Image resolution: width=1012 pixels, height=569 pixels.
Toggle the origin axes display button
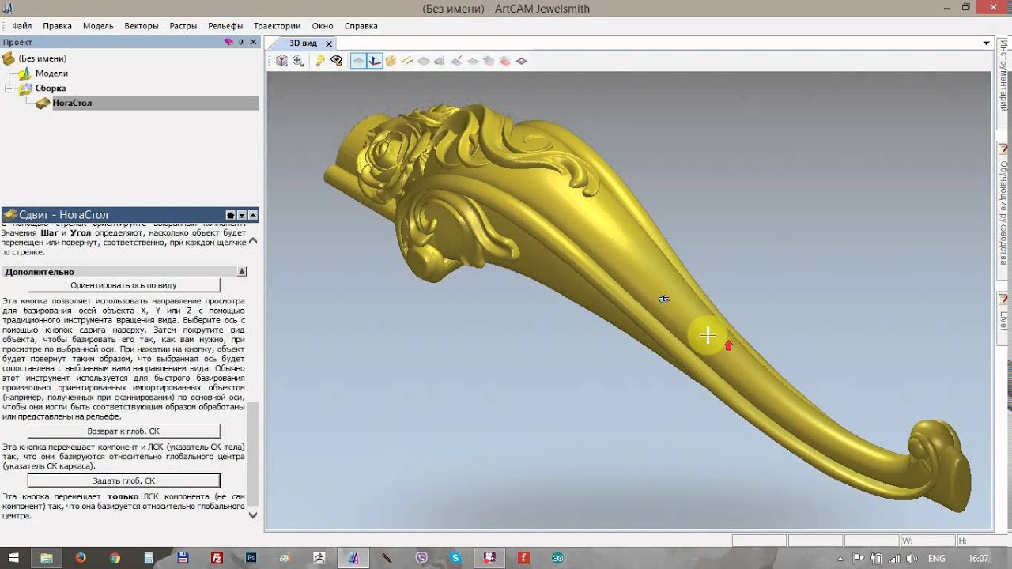point(375,61)
